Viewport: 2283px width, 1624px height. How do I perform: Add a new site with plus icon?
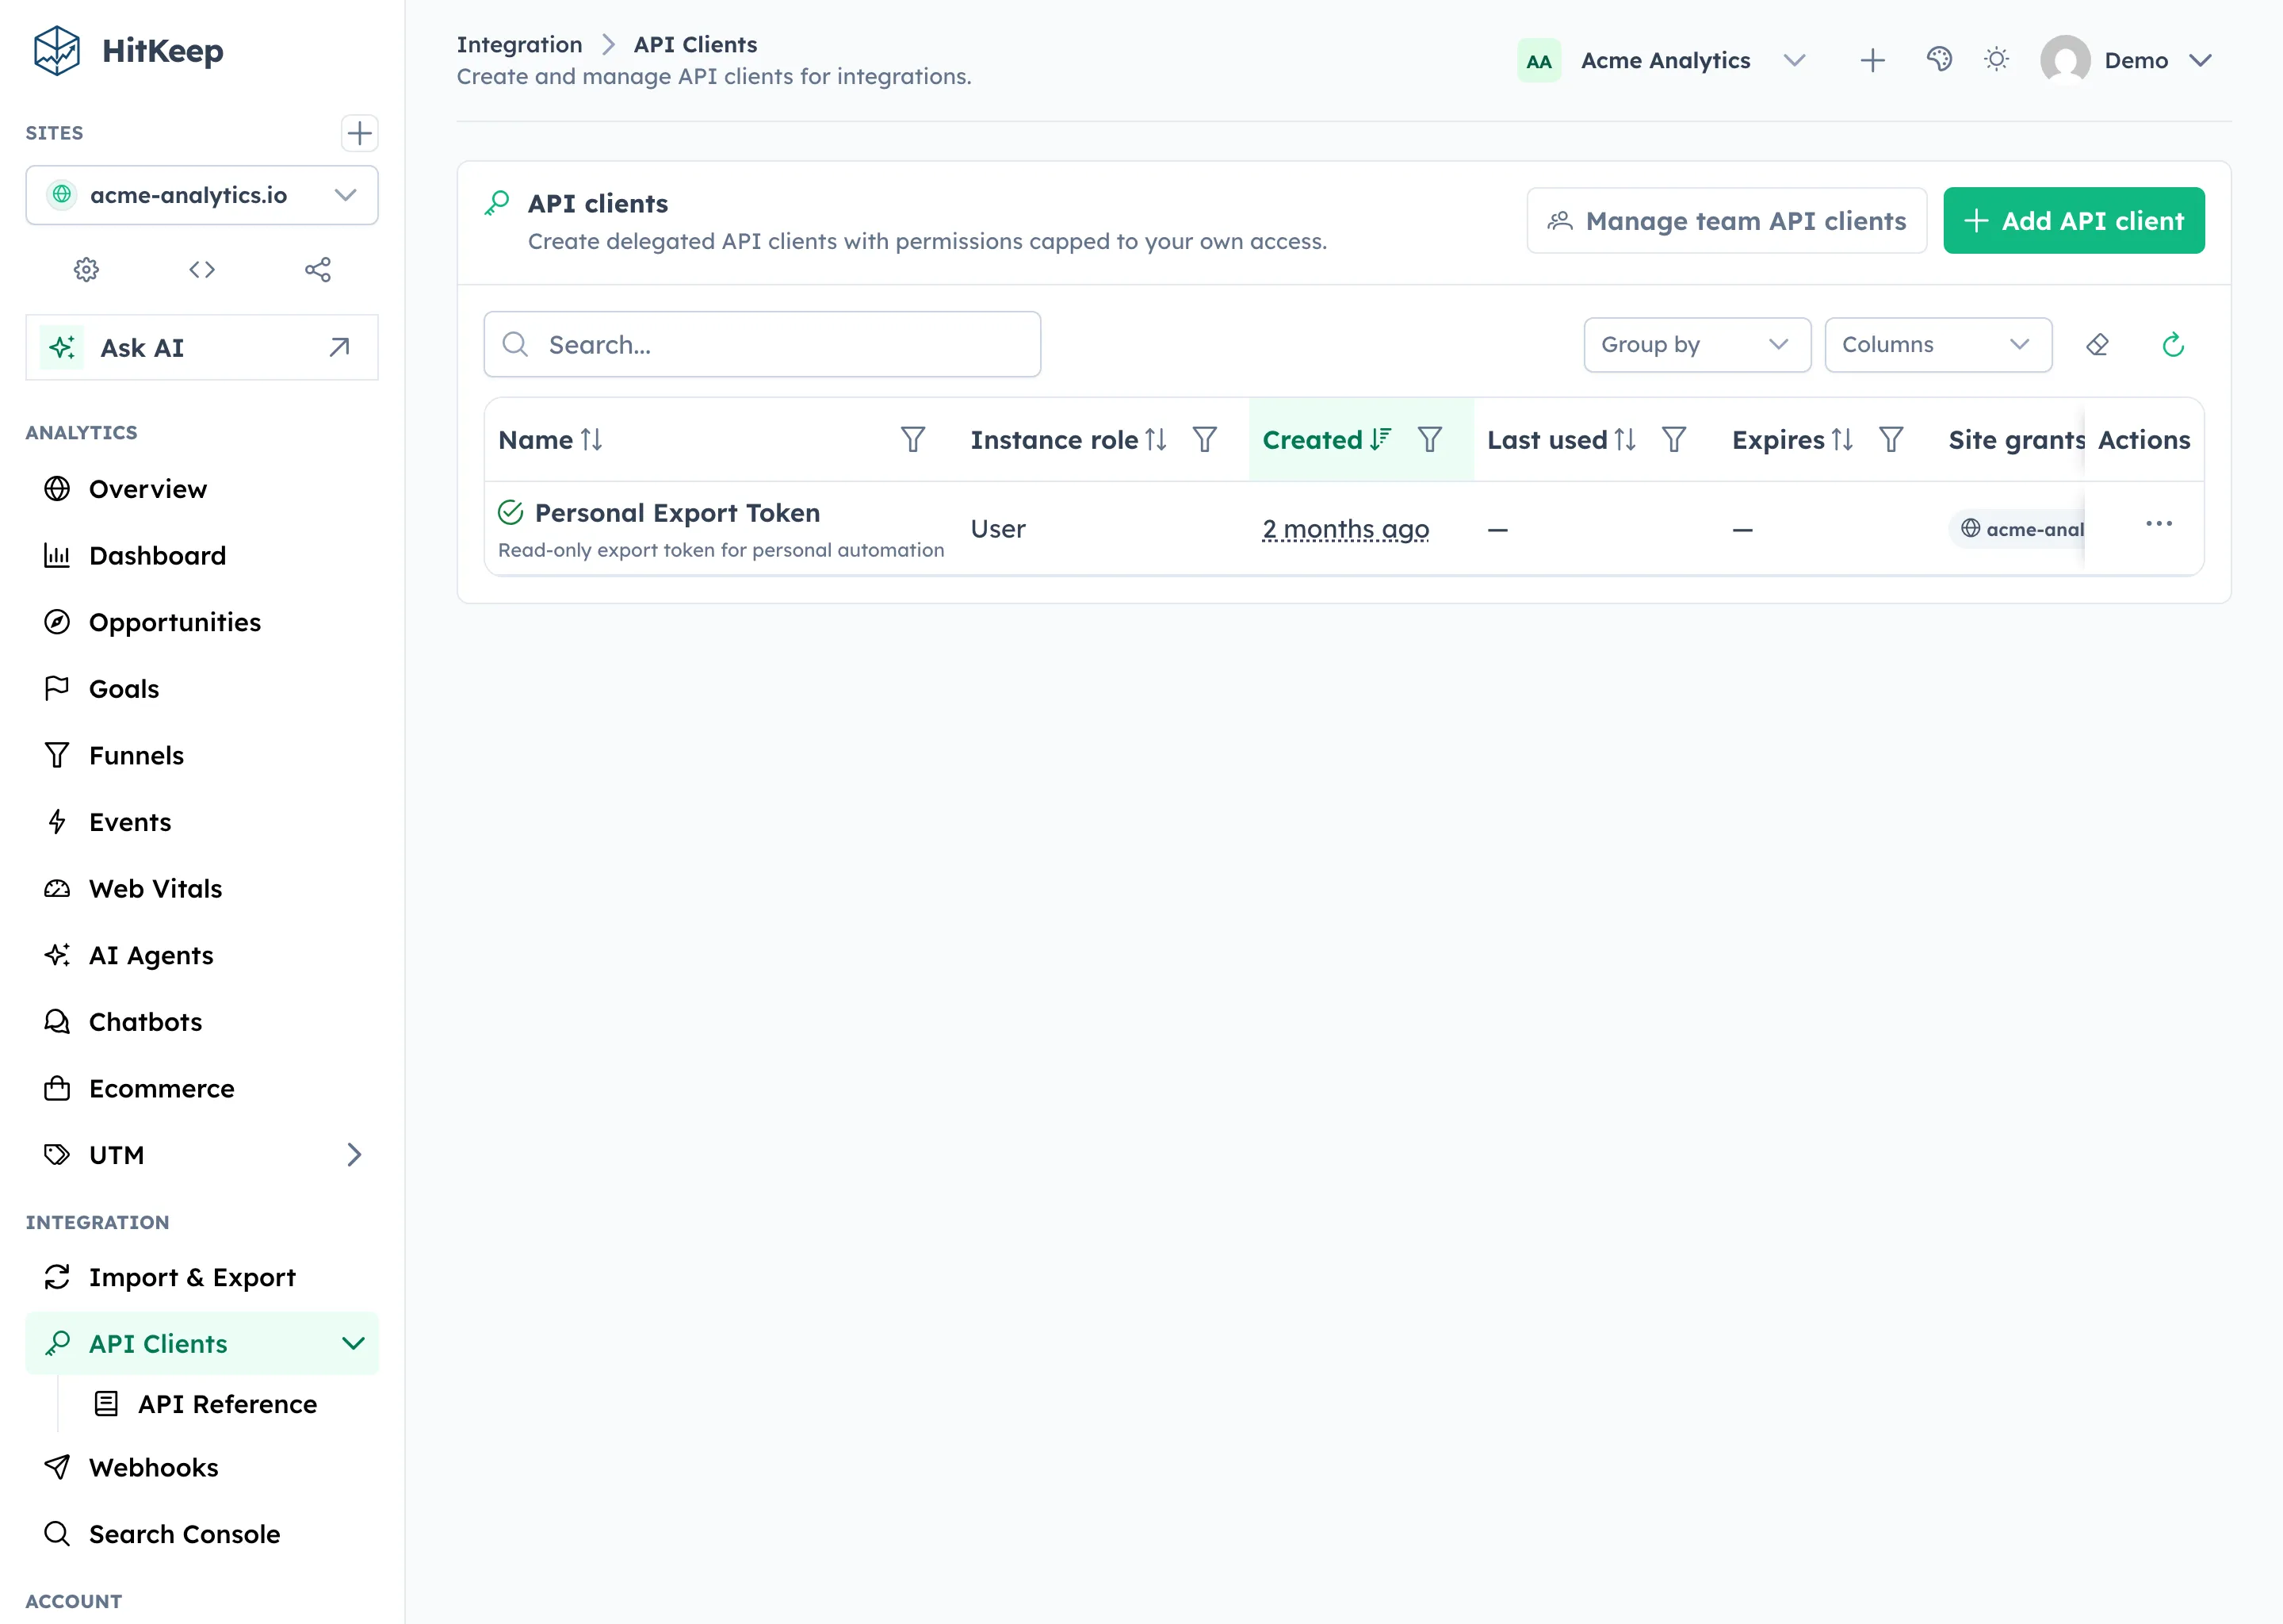click(x=359, y=133)
